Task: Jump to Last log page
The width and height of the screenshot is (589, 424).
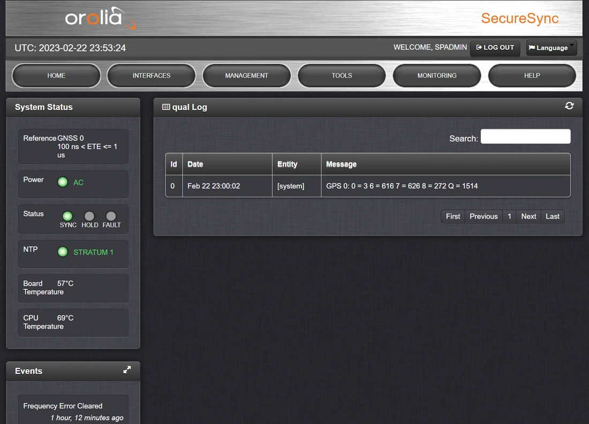Action: [553, 217]
